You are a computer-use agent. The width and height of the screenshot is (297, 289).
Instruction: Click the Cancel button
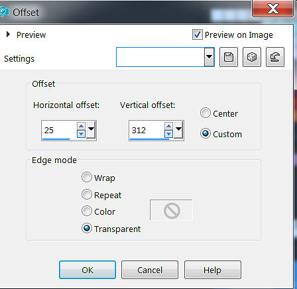pos(150,270)
